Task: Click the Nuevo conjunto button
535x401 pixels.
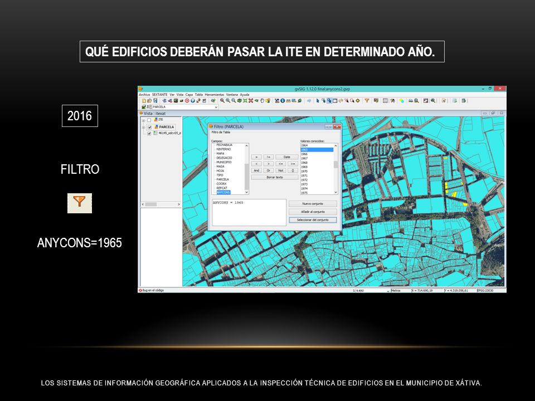Action: (x=313, y=204)
